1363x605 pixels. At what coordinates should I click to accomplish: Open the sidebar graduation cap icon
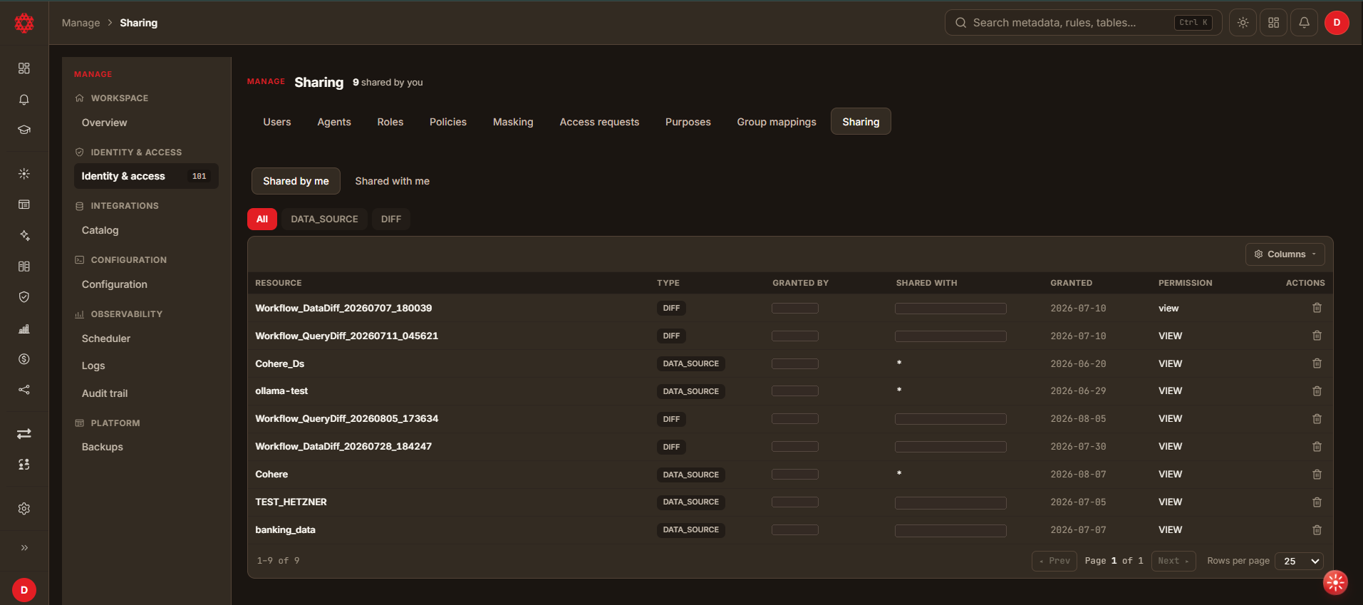click(24, 130)
